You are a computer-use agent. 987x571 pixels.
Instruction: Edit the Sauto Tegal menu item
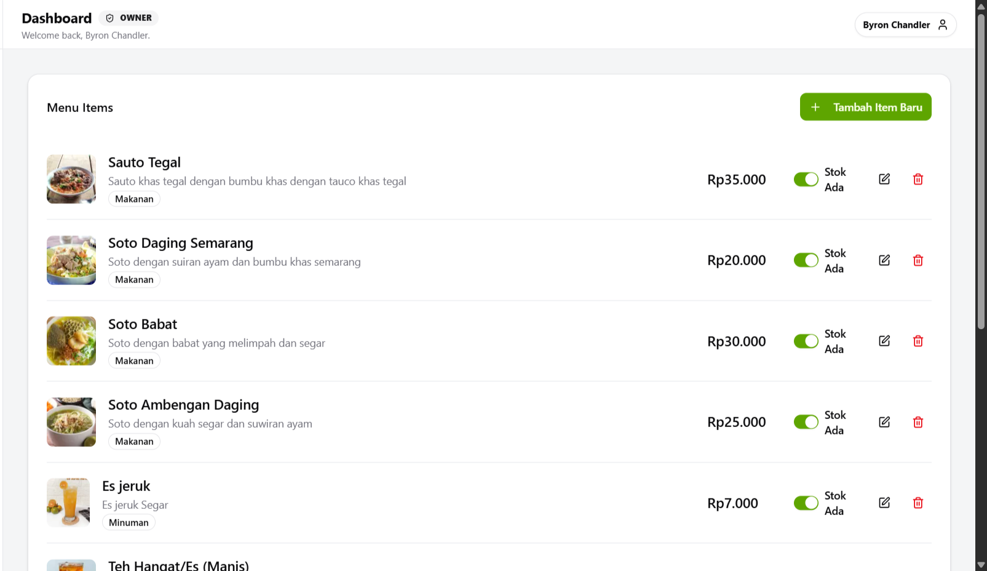884,179
